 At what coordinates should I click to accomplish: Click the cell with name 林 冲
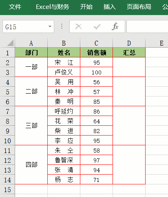point(64,92)
